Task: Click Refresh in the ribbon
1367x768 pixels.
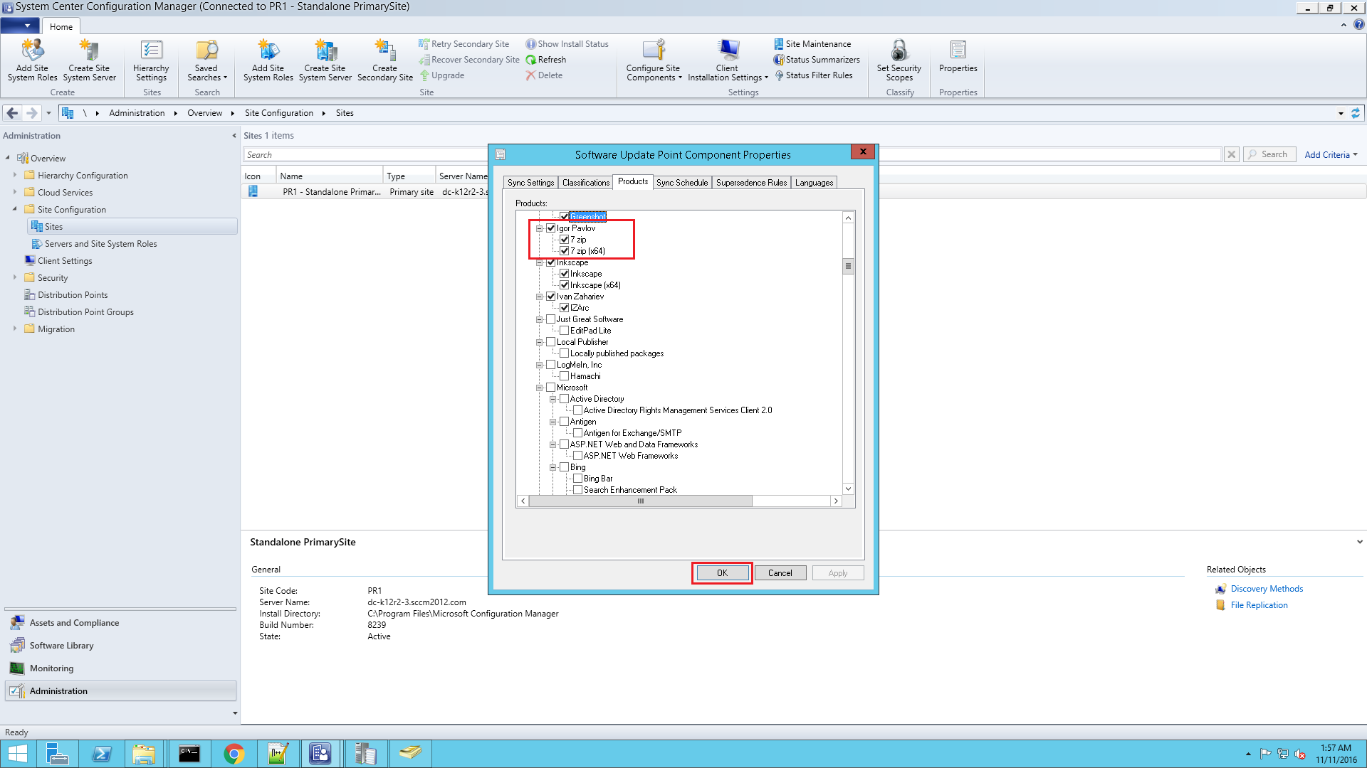Action: point(551,60)
